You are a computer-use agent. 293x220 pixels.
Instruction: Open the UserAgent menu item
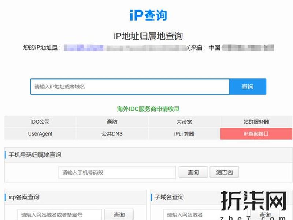40,134
